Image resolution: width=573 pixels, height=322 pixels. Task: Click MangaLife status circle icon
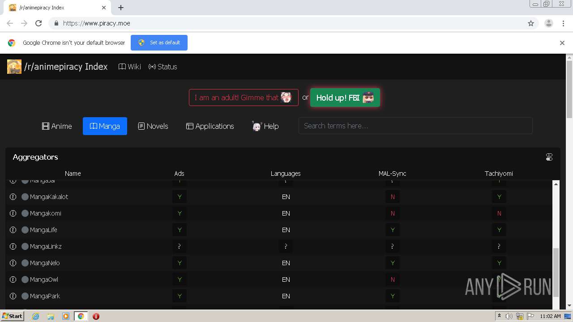pyautogui.click(x=25, y=230)
